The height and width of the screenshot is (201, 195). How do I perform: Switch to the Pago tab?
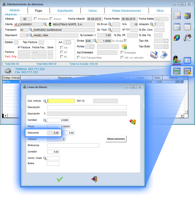(x=39, y=11)
